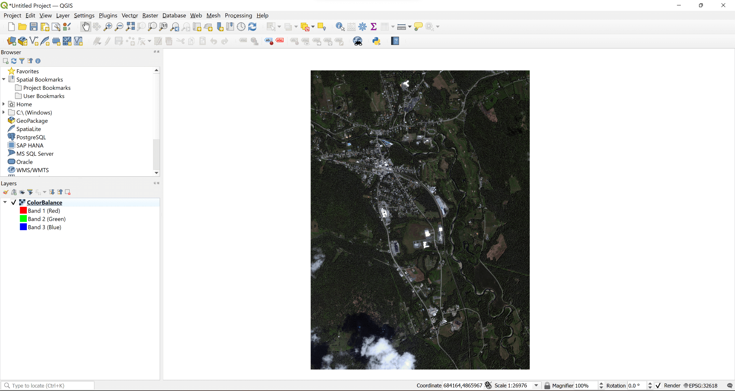
Task: Toggle the scale lock icon
Action: (x=547, y=386)
